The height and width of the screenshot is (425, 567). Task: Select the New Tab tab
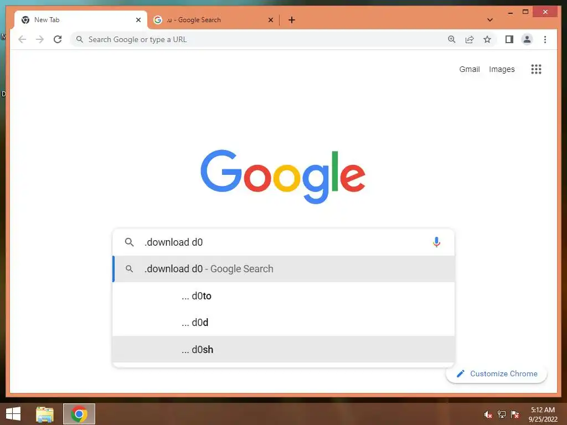click(81, 20)
